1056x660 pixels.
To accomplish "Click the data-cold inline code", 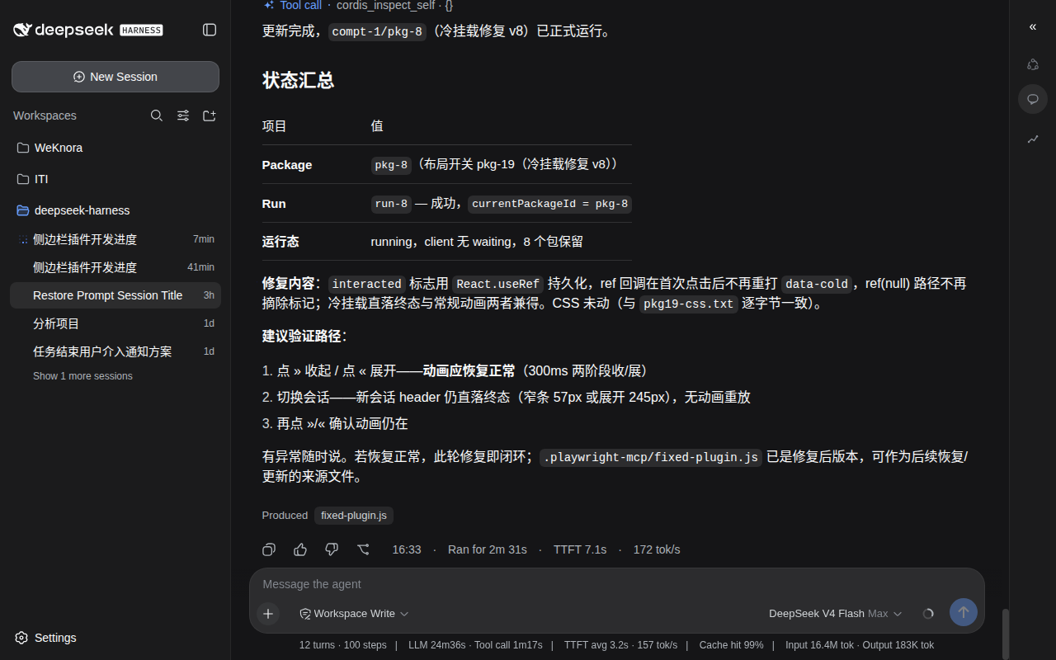I will (x=816, y=284).
